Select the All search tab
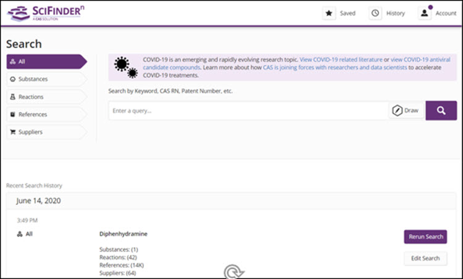The width and height of the screenshot is (463, 279). pos(47,61)
